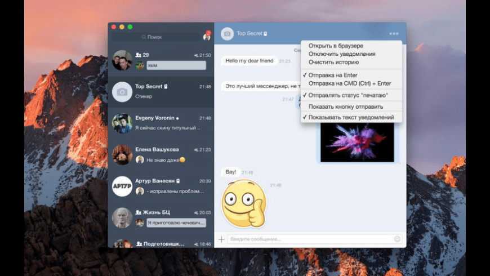Click the "Стикер" preview text
Image resolution: width=490 pixels, height=276 pixels.
144,96
